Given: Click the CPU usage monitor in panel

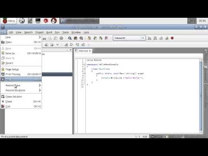Looking at the screenshot, I should (x=192, y=21).
